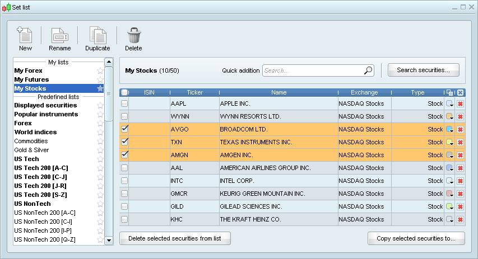Uncheck the TXN row checkbox
The image size is (478, 259).
(124, 142)
